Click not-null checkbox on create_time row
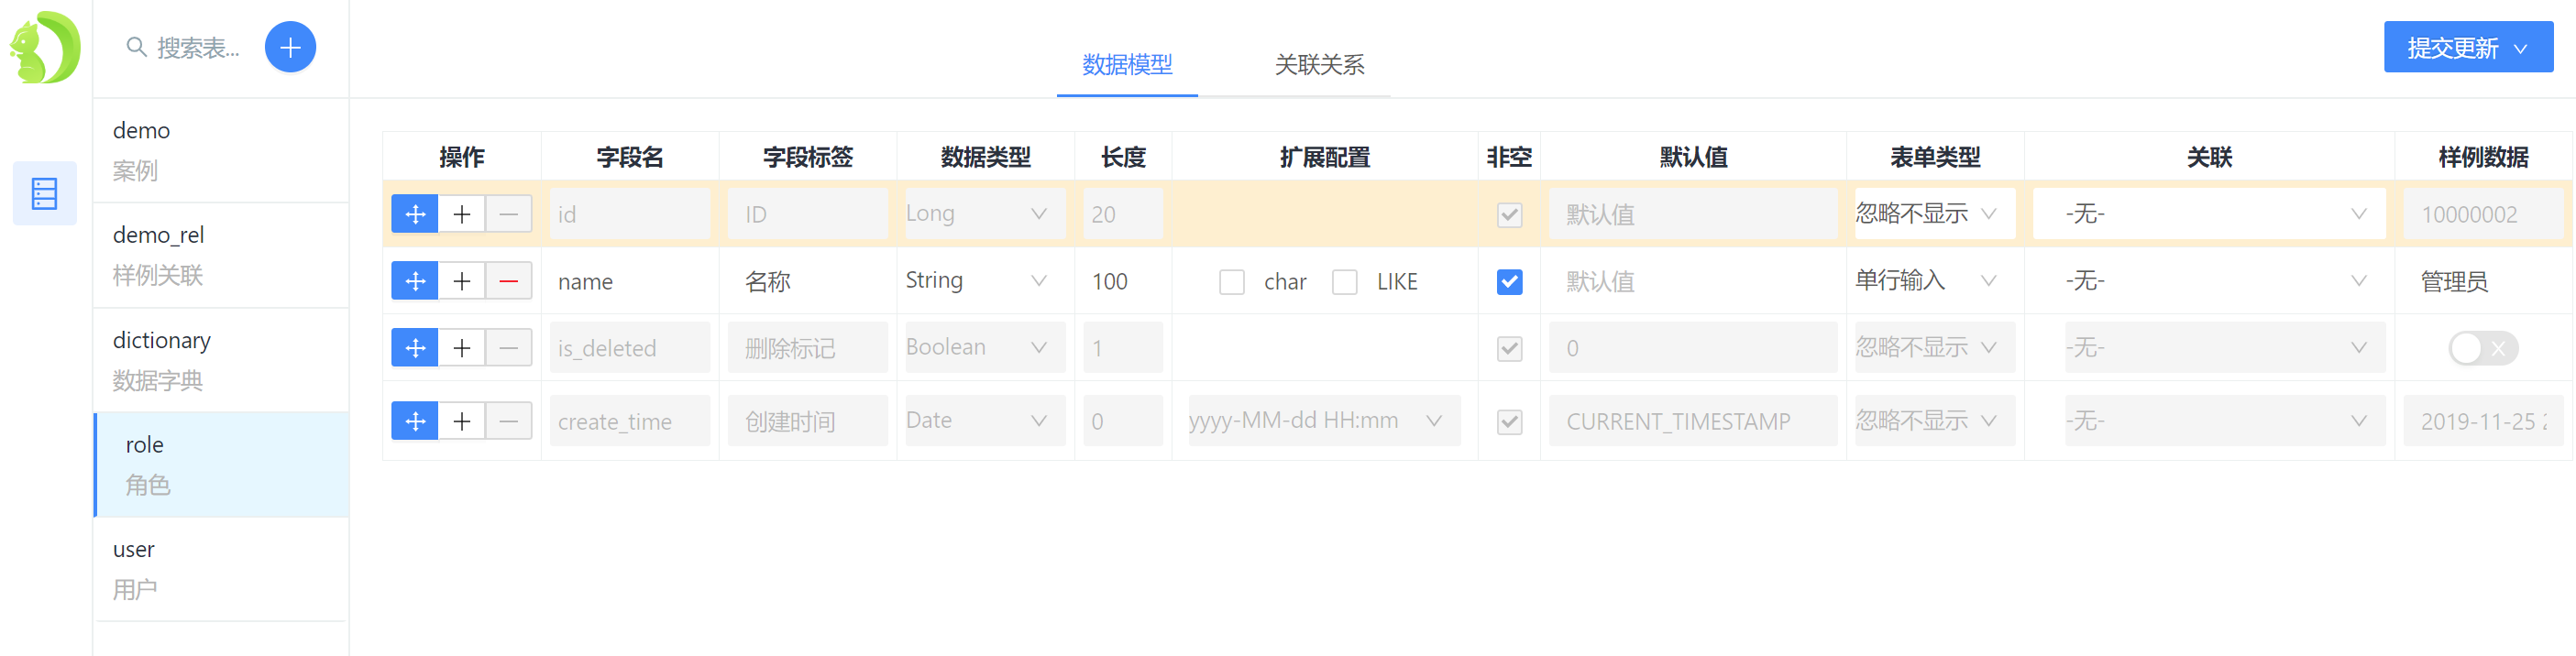Screen dimensions: 2576x656 pyautogui.click(x=1510, y=422)
